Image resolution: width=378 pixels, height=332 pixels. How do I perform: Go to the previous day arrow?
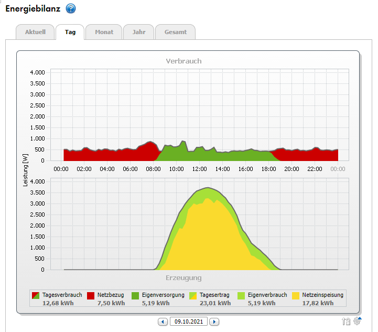[x=163, y=322]
